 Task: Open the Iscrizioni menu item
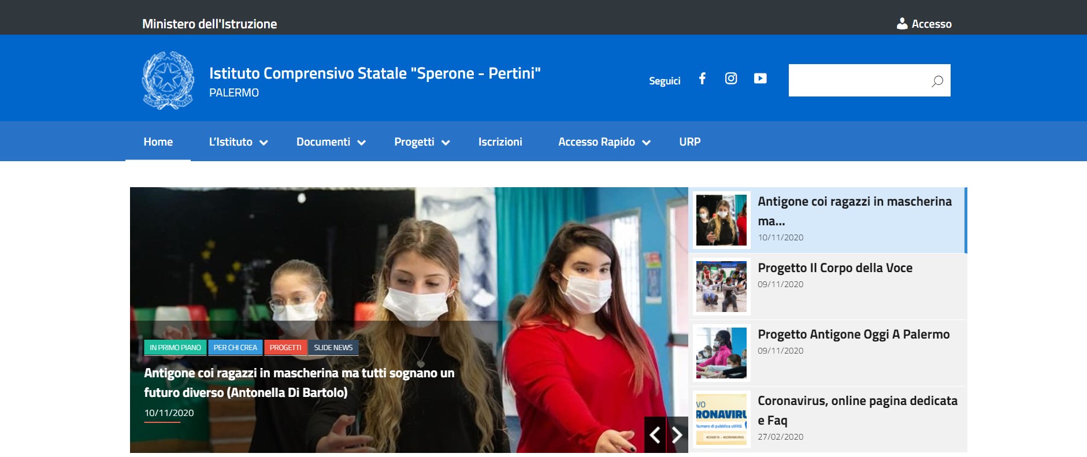click(x=500, y=142)
